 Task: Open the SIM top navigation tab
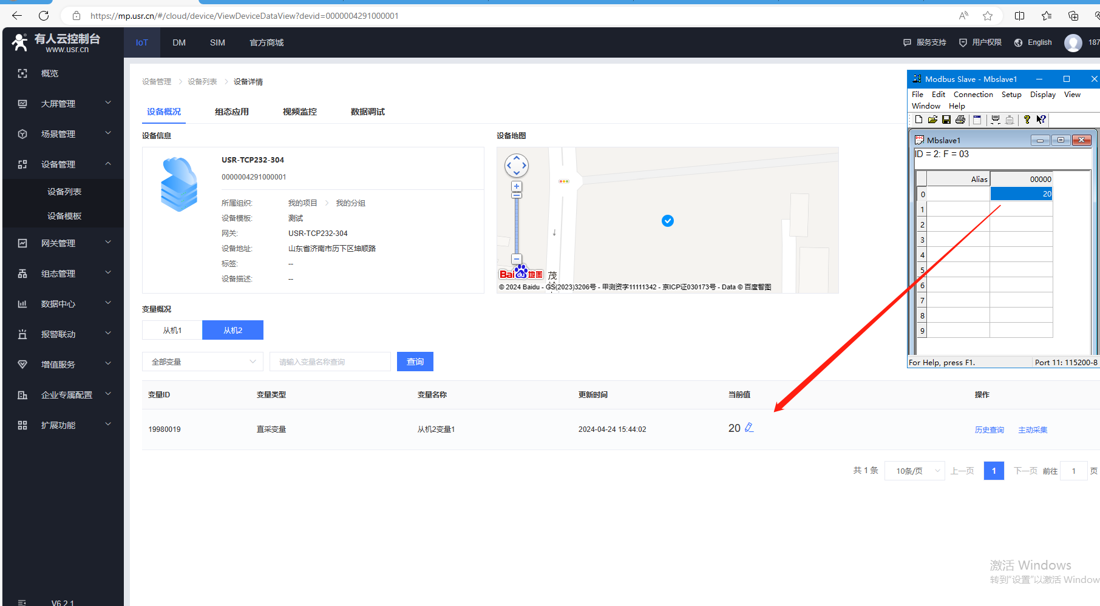click(x=217, y=42)
